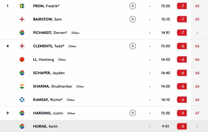The height and width of the screenshot is (132, 208).
Task: Click China flag icon beside Li Haotong
Action: pyautogui.click(x=22, y=59)
